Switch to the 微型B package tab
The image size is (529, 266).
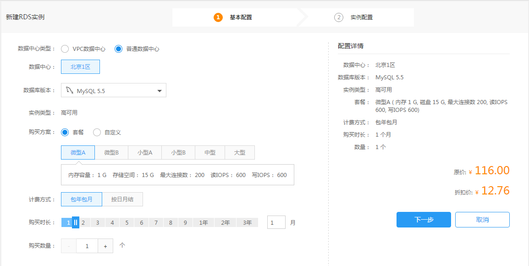[x=111, y=153]
